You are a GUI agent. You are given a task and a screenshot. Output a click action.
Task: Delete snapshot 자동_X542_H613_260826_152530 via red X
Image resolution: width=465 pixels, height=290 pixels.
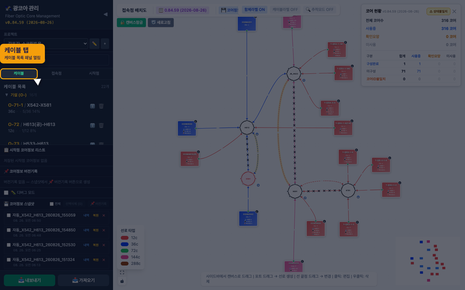[104, 245]
